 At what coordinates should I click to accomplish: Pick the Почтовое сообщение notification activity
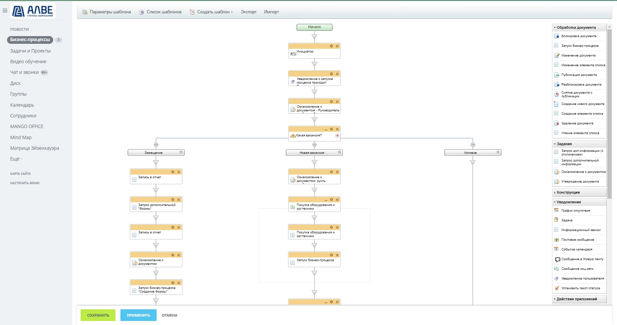(578, 240)
